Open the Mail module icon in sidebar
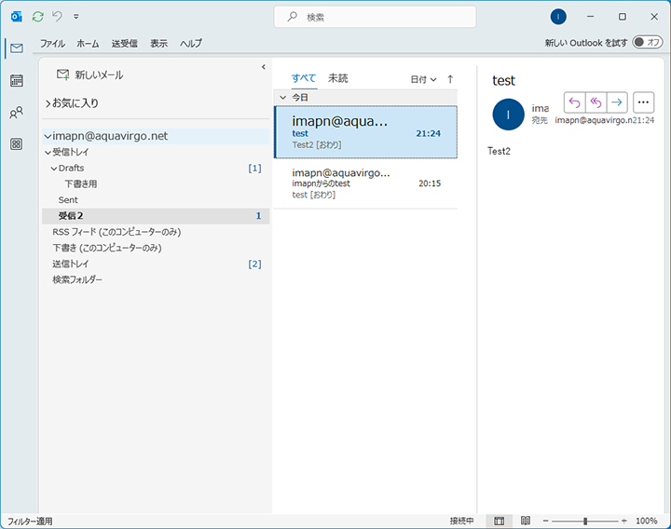This screenshot has width=671, height=529. (x=17, y=47)
